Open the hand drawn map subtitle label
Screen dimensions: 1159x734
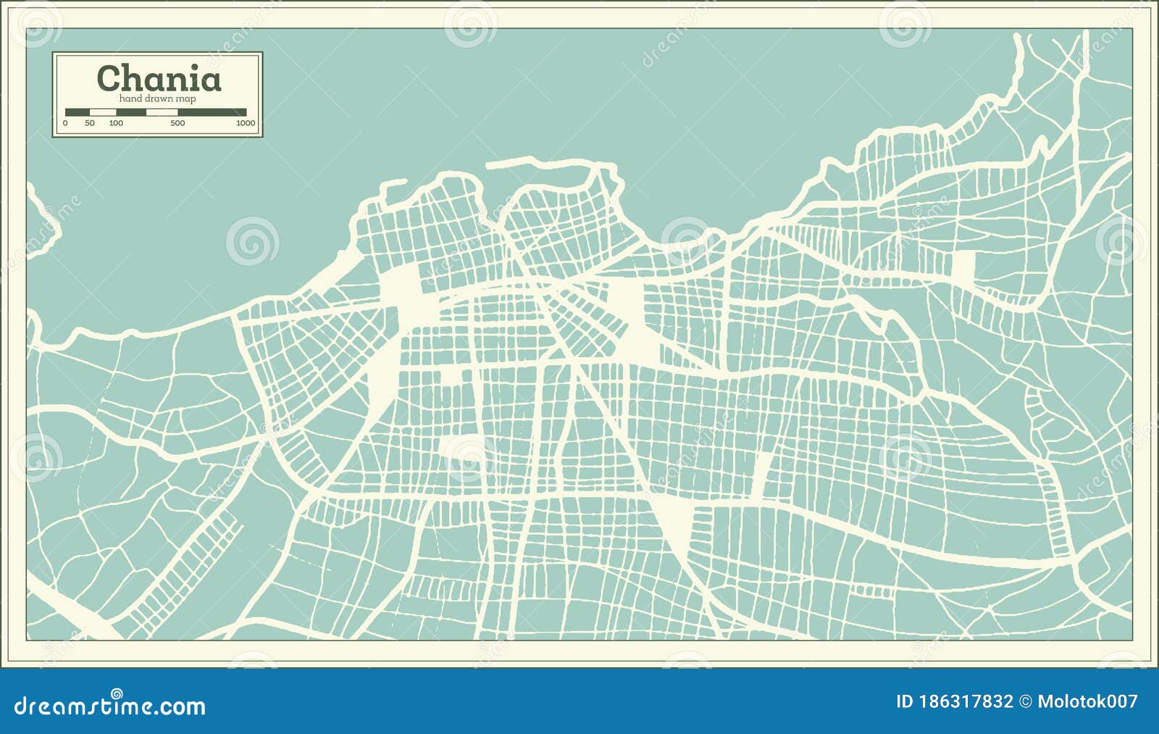tap(158, 99)
